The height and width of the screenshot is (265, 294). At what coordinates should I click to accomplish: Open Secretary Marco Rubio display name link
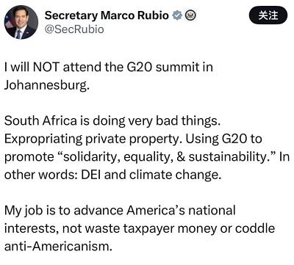pyautogui.click(x=107, y=15)
